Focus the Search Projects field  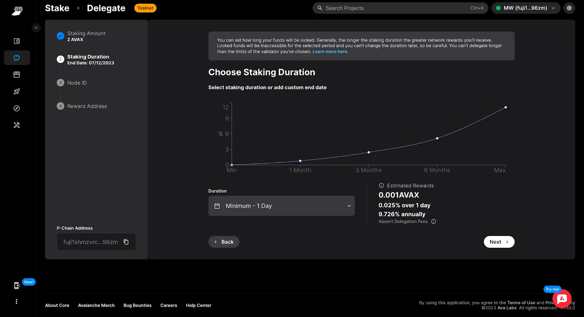[x=400, y=8]
